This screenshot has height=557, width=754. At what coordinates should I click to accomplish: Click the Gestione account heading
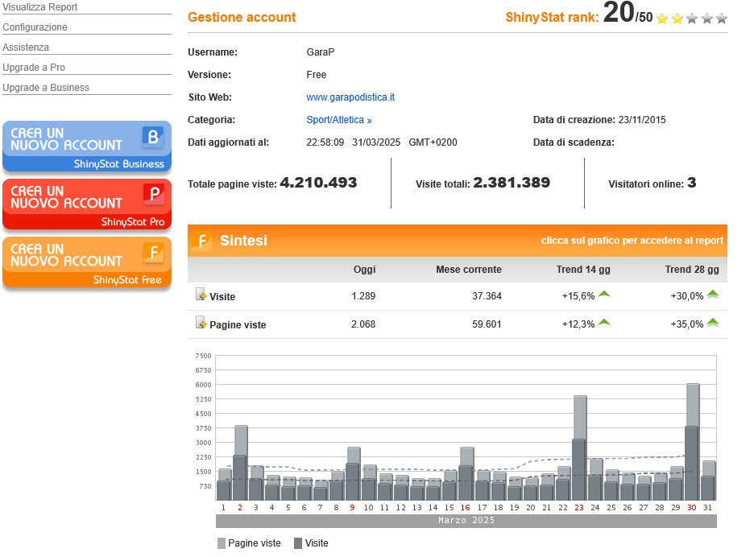point(242,17)
